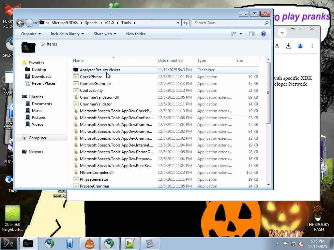This screenshot has width=334, height=250.
Task: Select Microsoft SDKs in the address path
Action: 65,23
